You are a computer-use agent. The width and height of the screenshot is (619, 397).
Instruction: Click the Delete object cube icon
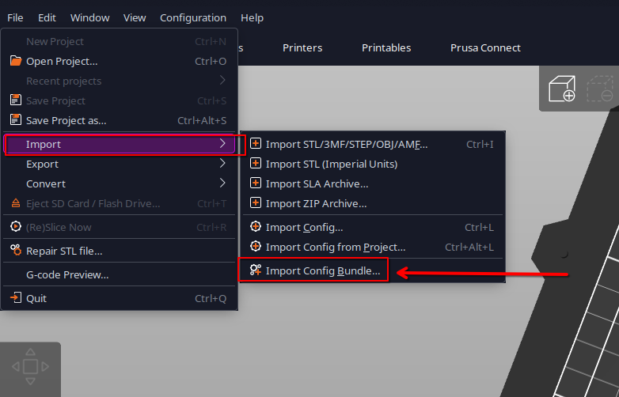599,88
